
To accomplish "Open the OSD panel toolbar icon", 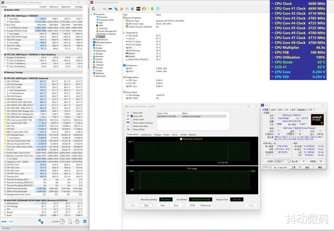I will point(138,9).
